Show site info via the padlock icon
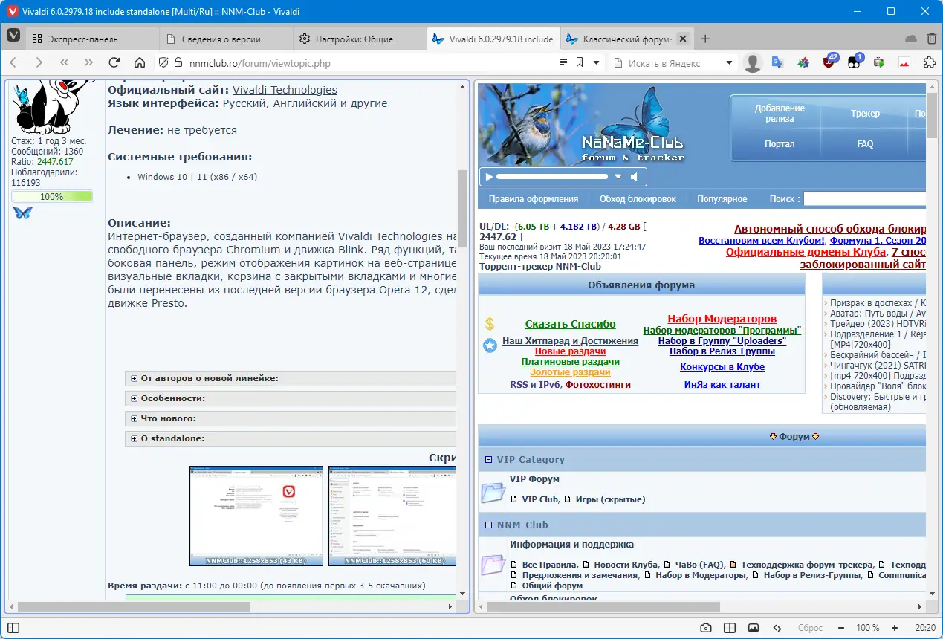Viewport: 943px width, 639px height. [178, 63]
